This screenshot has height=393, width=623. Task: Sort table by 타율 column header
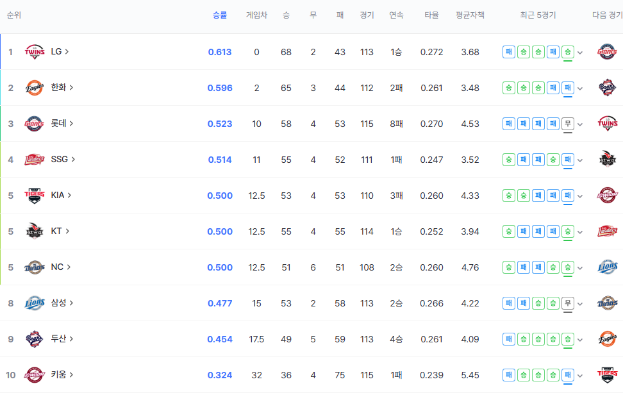point(431,15)
